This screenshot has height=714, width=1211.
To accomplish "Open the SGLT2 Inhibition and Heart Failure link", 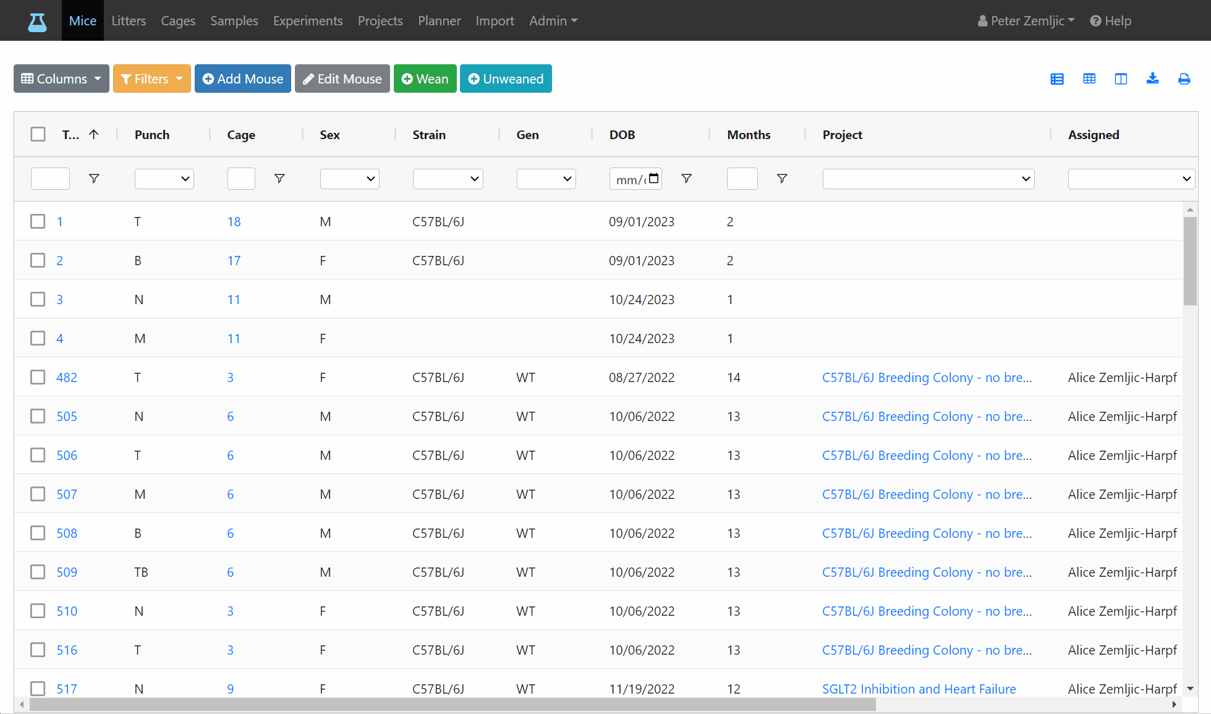I will coord(919,689).
